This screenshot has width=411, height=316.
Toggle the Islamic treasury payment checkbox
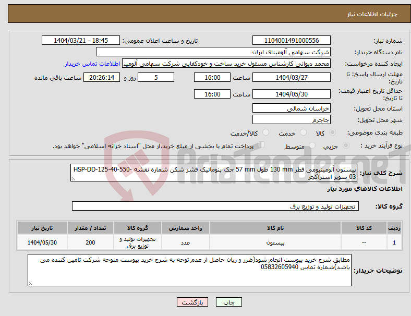[x=261, y=145]
